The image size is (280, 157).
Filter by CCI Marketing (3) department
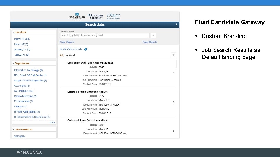[x=24, y=91]
